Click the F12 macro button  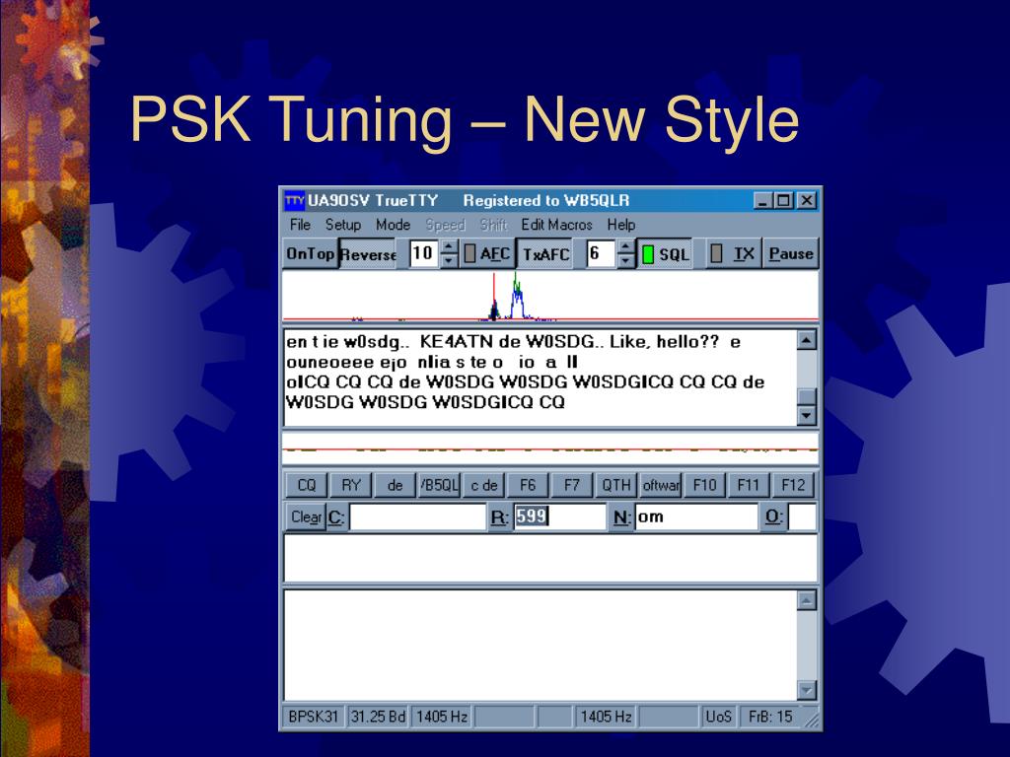pyautogui.click(x=793, y=485)
